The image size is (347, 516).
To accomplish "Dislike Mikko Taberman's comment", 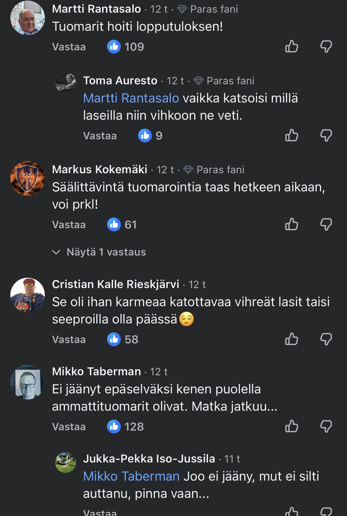I will point(326,426).
